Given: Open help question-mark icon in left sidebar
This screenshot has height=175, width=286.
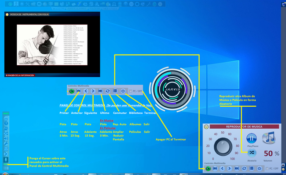Looking at the screenshot, I should click(6, 124).
